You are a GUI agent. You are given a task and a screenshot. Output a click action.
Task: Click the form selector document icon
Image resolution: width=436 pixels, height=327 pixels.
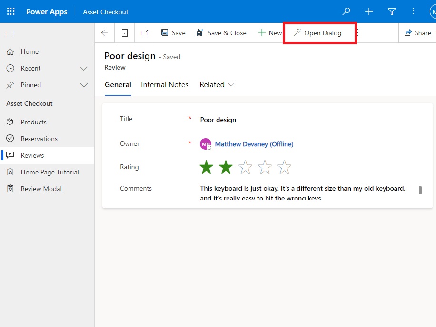click(125, 32)
